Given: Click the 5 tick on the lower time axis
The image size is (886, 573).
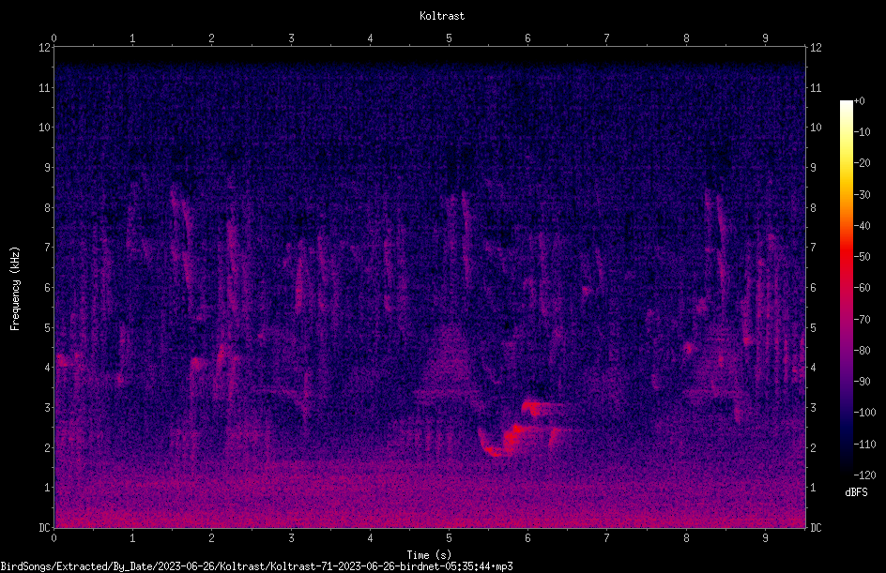Looking at the screenshot, I should click(x=450, y=538).
